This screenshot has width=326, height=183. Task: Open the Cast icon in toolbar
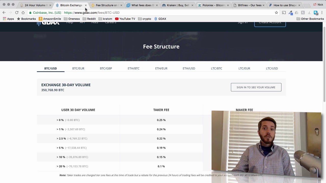click(284, 12)
